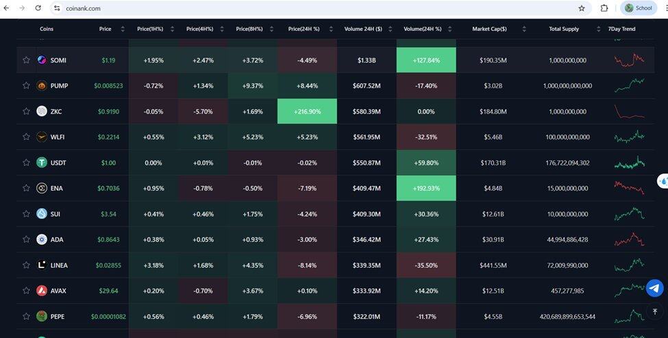The height and width of the screenshot is (338, 668).
Task: Select ZKC 24H change +216.90% cell
Action: pos(307,111)
